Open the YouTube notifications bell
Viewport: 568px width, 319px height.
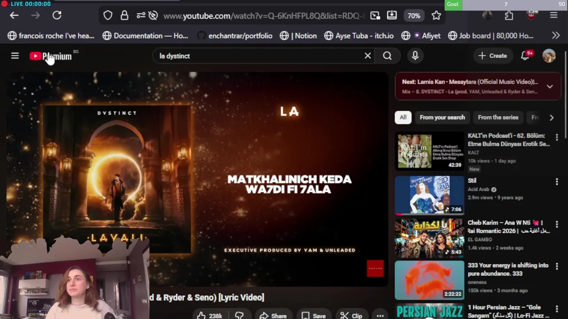[525, 56]
